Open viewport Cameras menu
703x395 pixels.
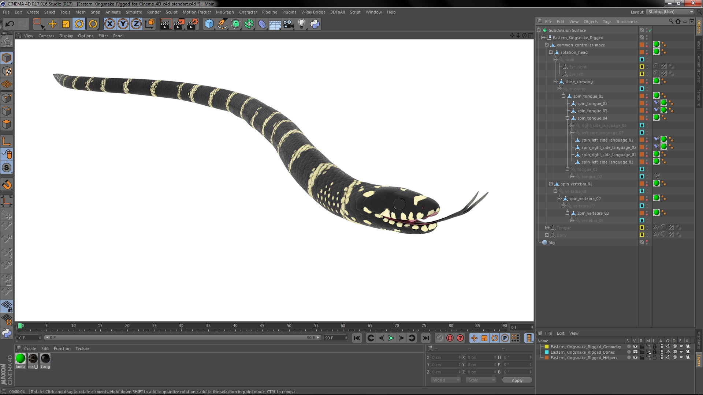point(46,36)
